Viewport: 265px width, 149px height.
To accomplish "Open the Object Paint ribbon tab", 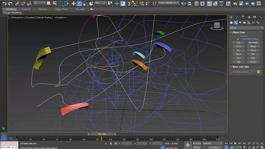I will pos(62,9).
